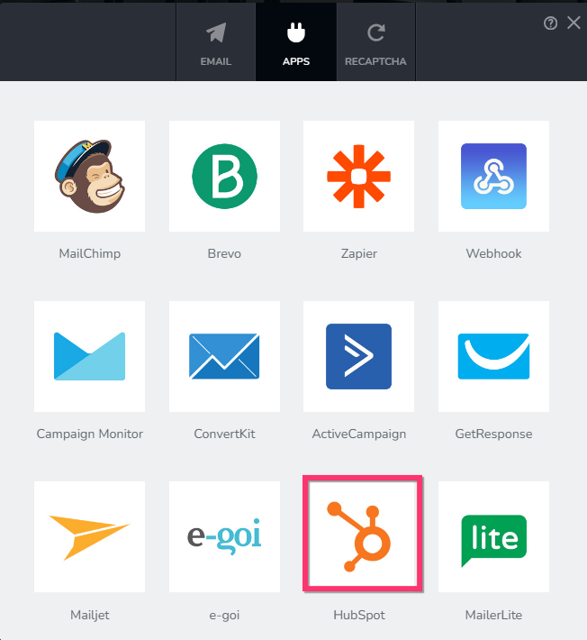Select the ActiveCampaign arrow icon
The image size is (587, 640).
click(x=358, y=356)
